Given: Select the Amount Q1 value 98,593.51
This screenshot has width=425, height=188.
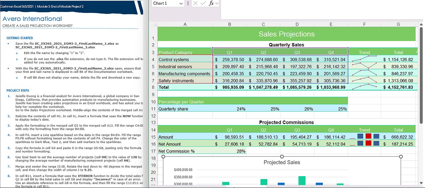Looking at the screenshot, I should pos(229,137).
